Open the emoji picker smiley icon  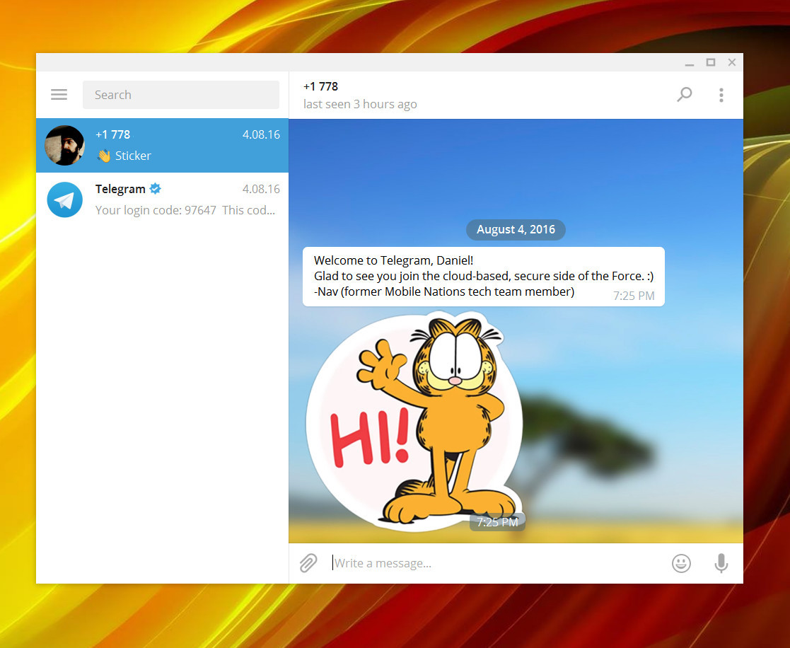(681, 563)
